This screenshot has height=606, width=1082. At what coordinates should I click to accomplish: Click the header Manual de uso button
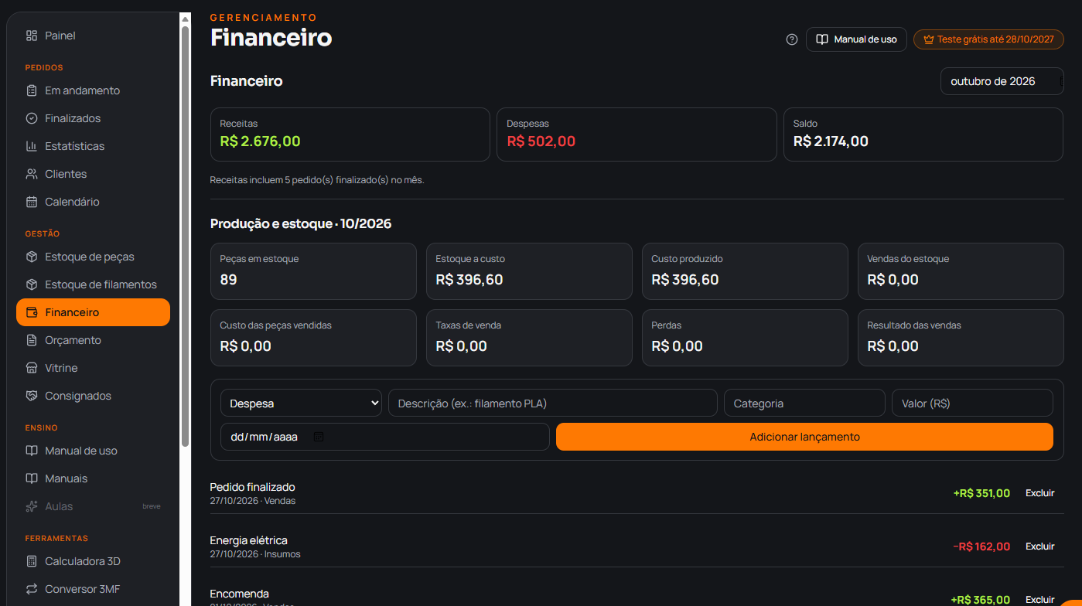(856, 39)
